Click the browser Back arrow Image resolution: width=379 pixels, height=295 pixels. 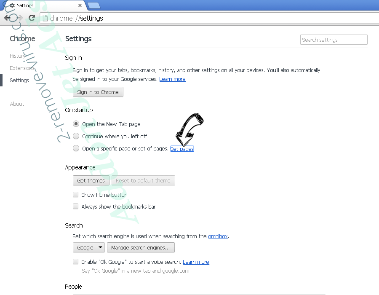tap(8, 18)
